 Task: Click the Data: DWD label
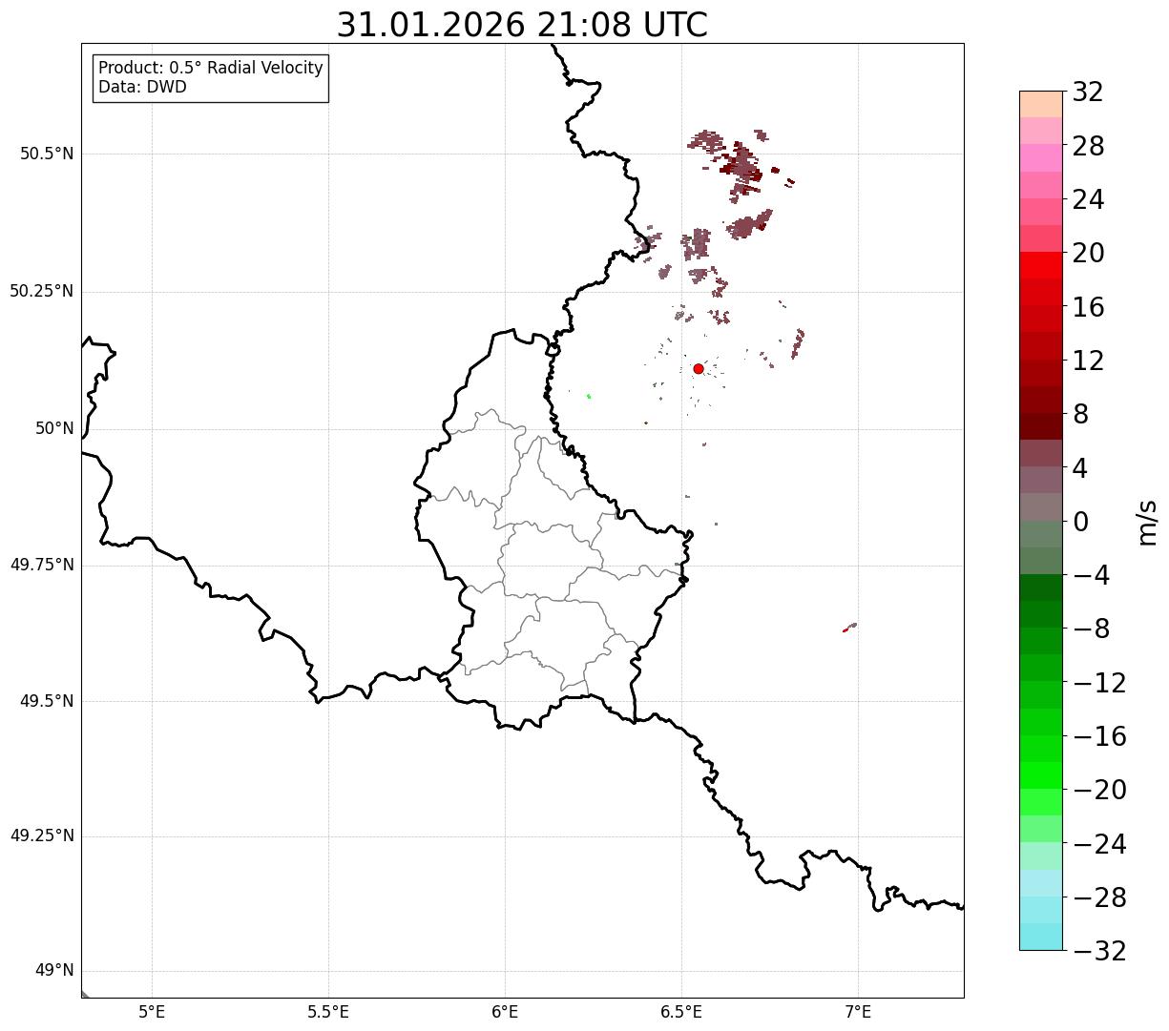(x=142, y=88)
